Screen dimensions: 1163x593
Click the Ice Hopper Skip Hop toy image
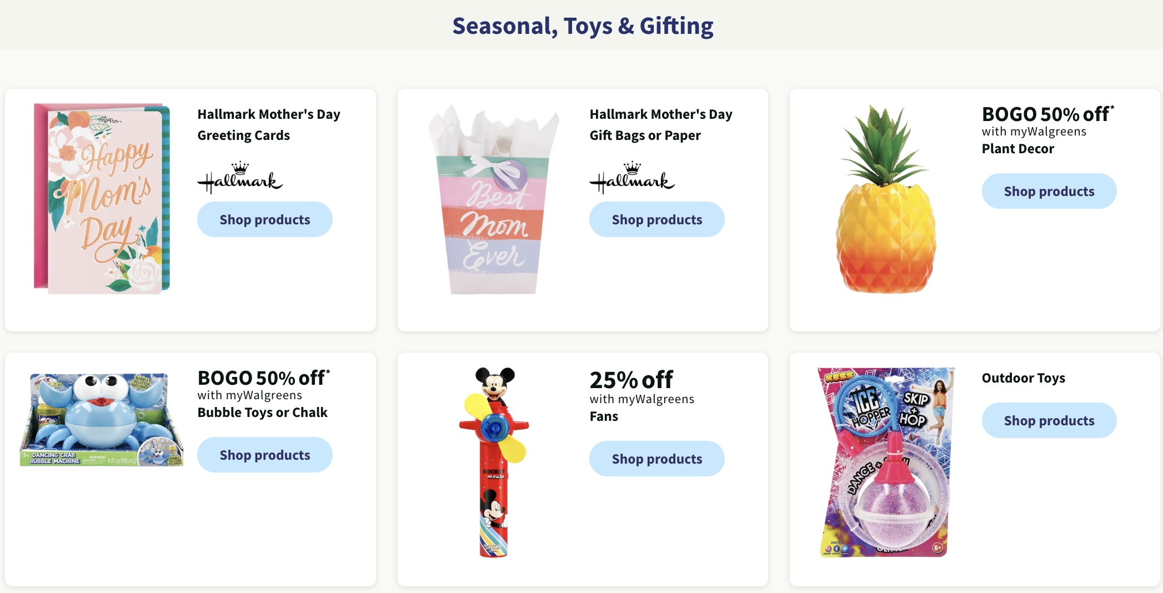click(886, 462)
